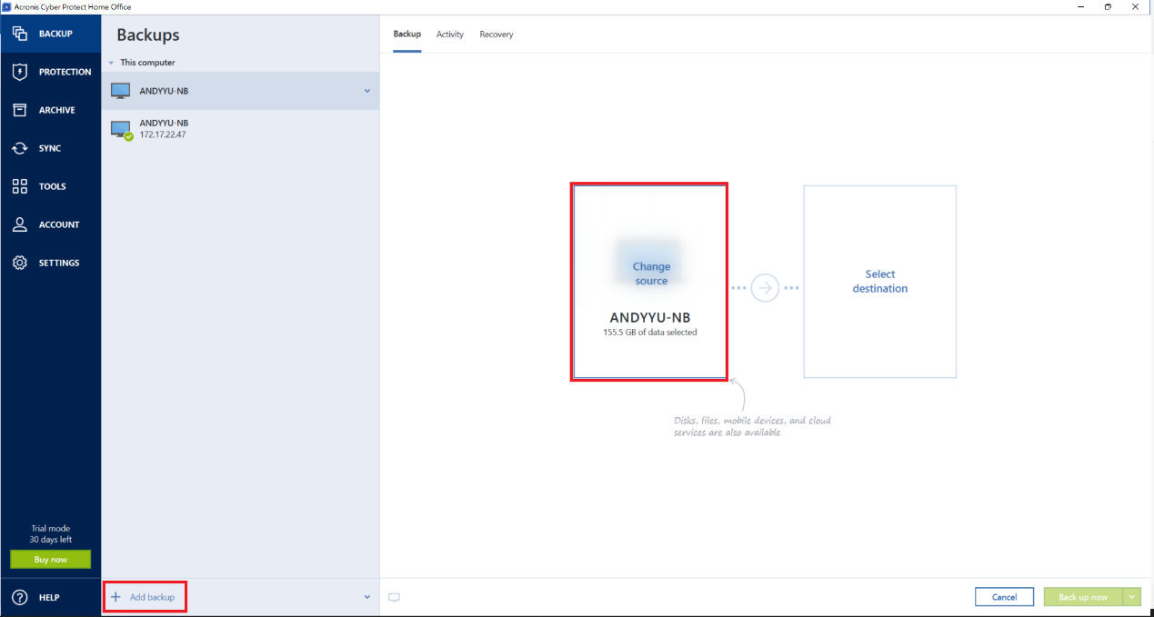Click the 'Trial mode 30 days left' text
Screen dimensions: 1154x617
(51, 534)
